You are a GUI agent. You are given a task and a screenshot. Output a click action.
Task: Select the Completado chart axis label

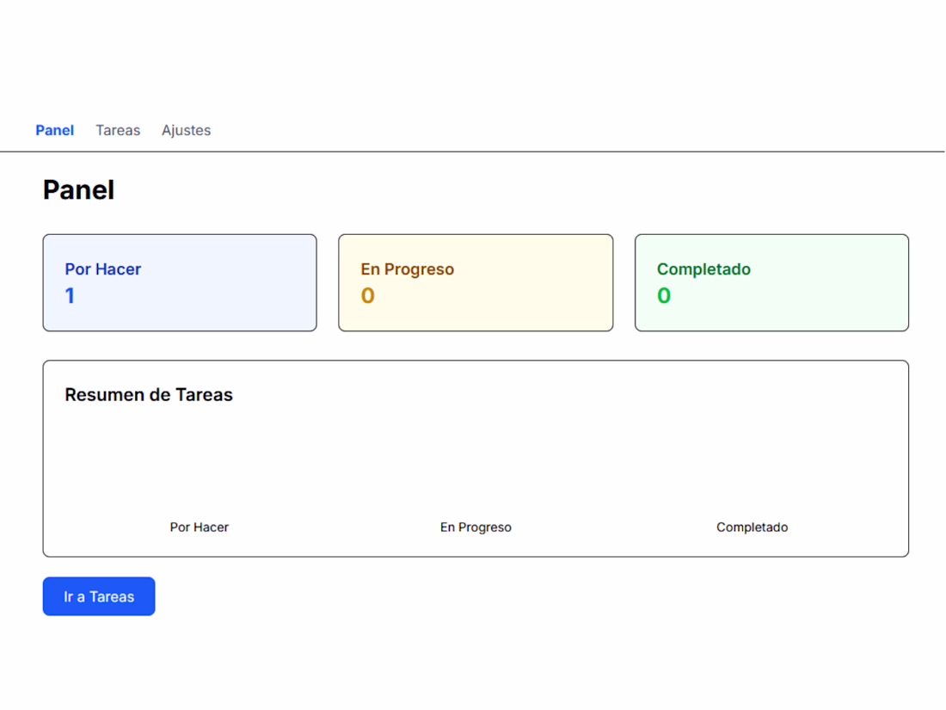point(752,528)
